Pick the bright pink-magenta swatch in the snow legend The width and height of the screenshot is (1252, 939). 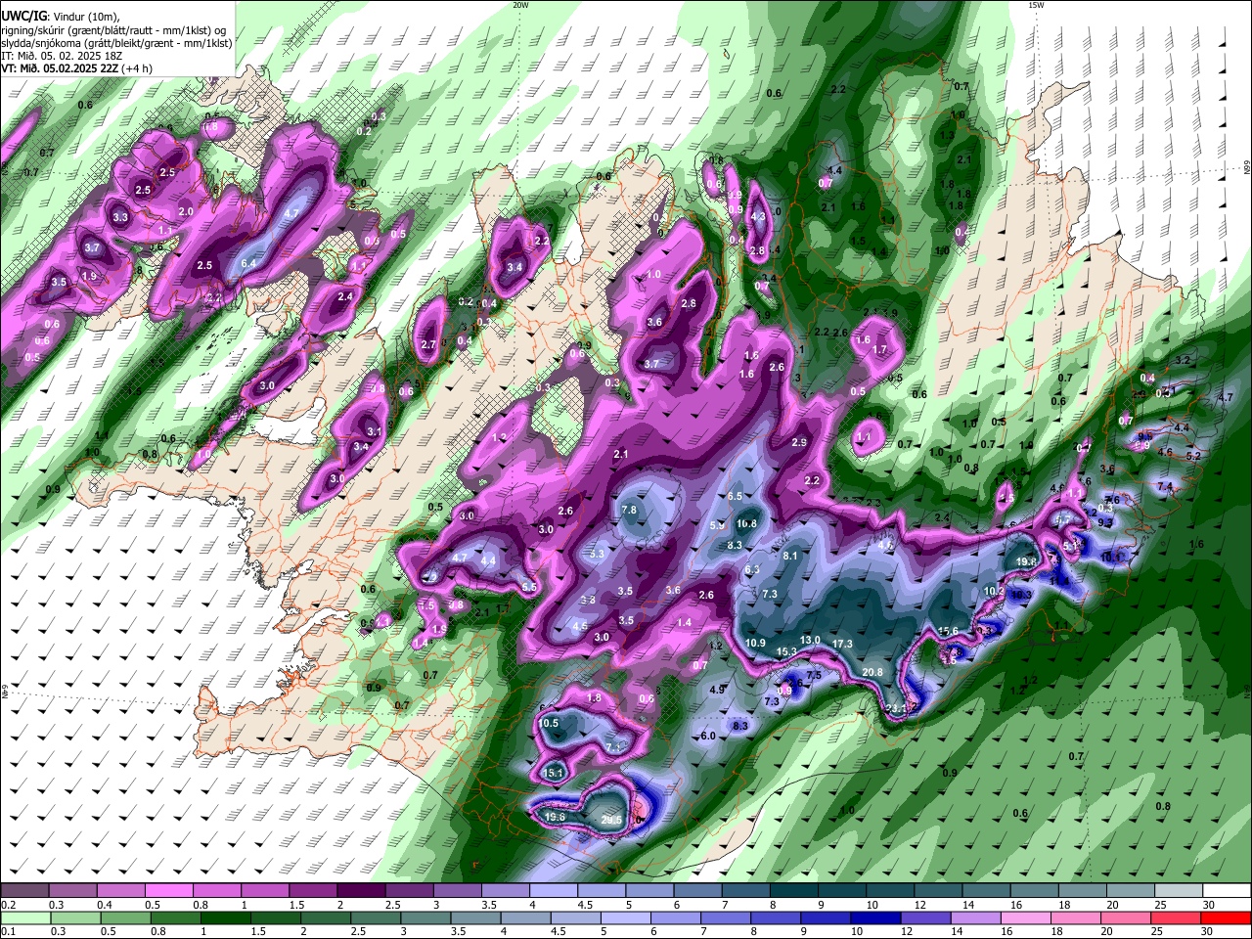[x=167, y=891]
